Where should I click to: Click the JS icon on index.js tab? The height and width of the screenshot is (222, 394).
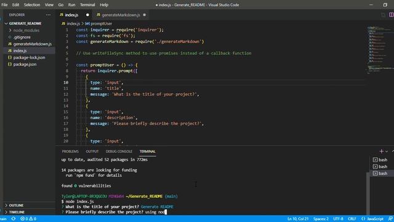62,15
